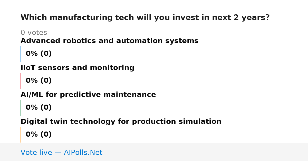Click the orange bar under Digital twin
The width and height of the screenshot is (308, 161).
21,135
